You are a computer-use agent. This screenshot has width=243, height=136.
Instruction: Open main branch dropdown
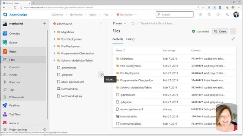(119, 23)
